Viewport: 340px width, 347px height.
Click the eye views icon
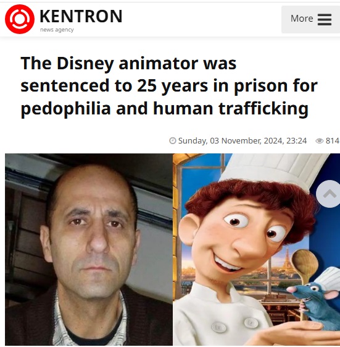pyautogui.click(x=319, y=141)
